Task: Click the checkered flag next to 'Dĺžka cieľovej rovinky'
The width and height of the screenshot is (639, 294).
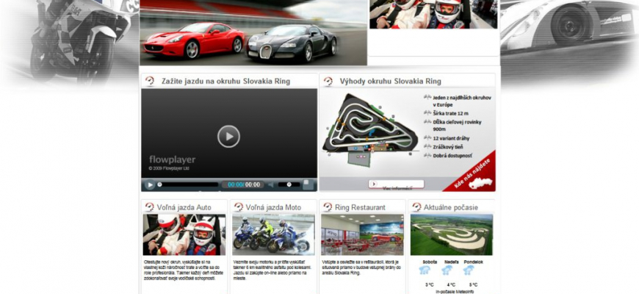Action: pos(427,121)
